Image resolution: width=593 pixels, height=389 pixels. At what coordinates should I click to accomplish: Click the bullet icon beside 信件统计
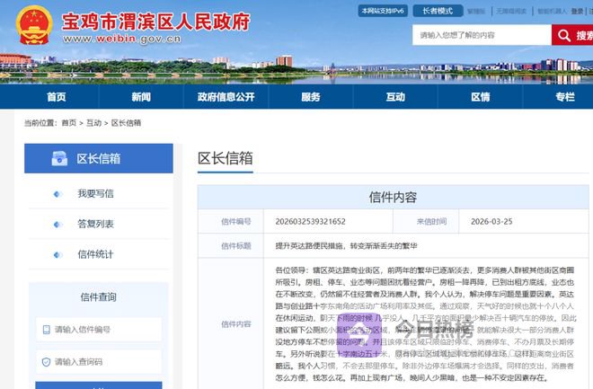coord(58,254)
